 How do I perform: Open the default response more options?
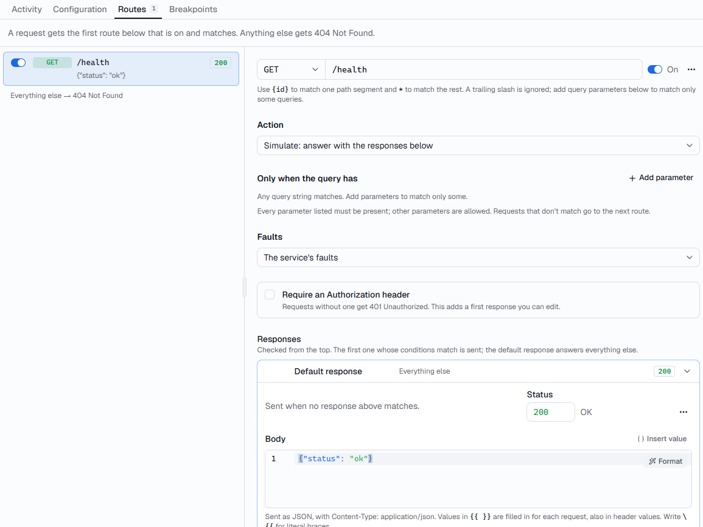pos(684,412)
